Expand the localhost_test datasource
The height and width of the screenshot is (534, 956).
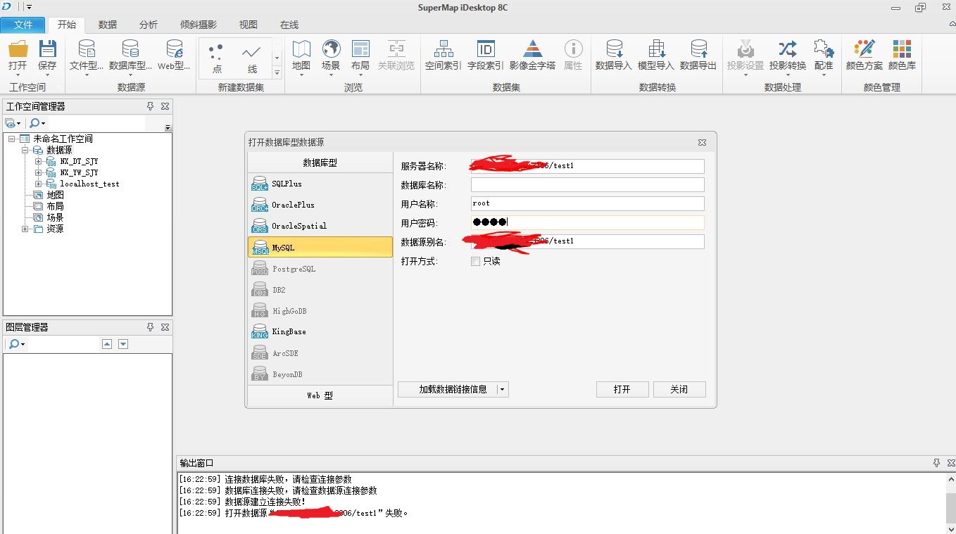click(x=39, y=184)
